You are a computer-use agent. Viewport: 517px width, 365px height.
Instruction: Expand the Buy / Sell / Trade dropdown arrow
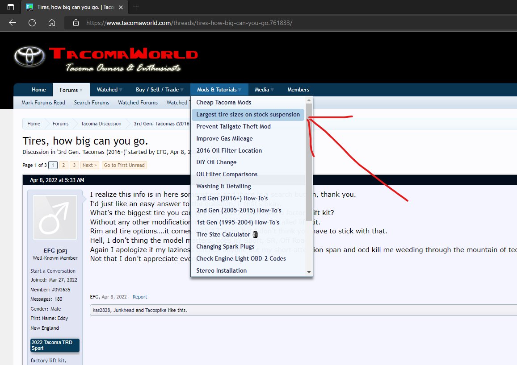182,90
